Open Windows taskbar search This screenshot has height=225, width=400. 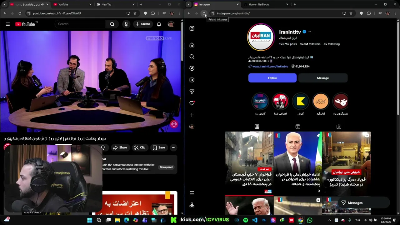coord(99,220)
